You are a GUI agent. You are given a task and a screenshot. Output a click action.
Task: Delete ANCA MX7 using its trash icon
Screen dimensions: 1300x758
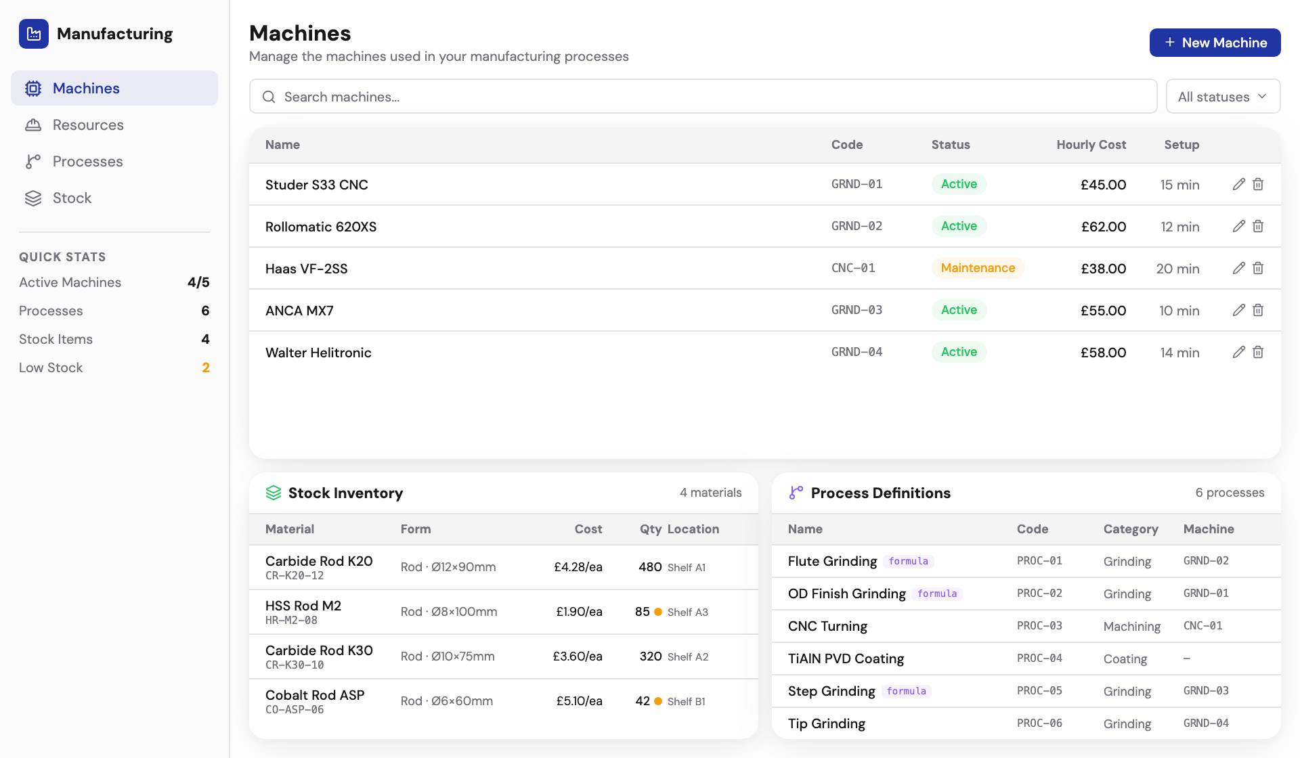[x=1258, y=310]
